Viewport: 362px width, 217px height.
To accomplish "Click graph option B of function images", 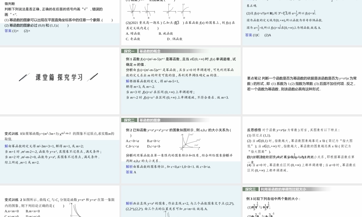I will coord(148,10).
